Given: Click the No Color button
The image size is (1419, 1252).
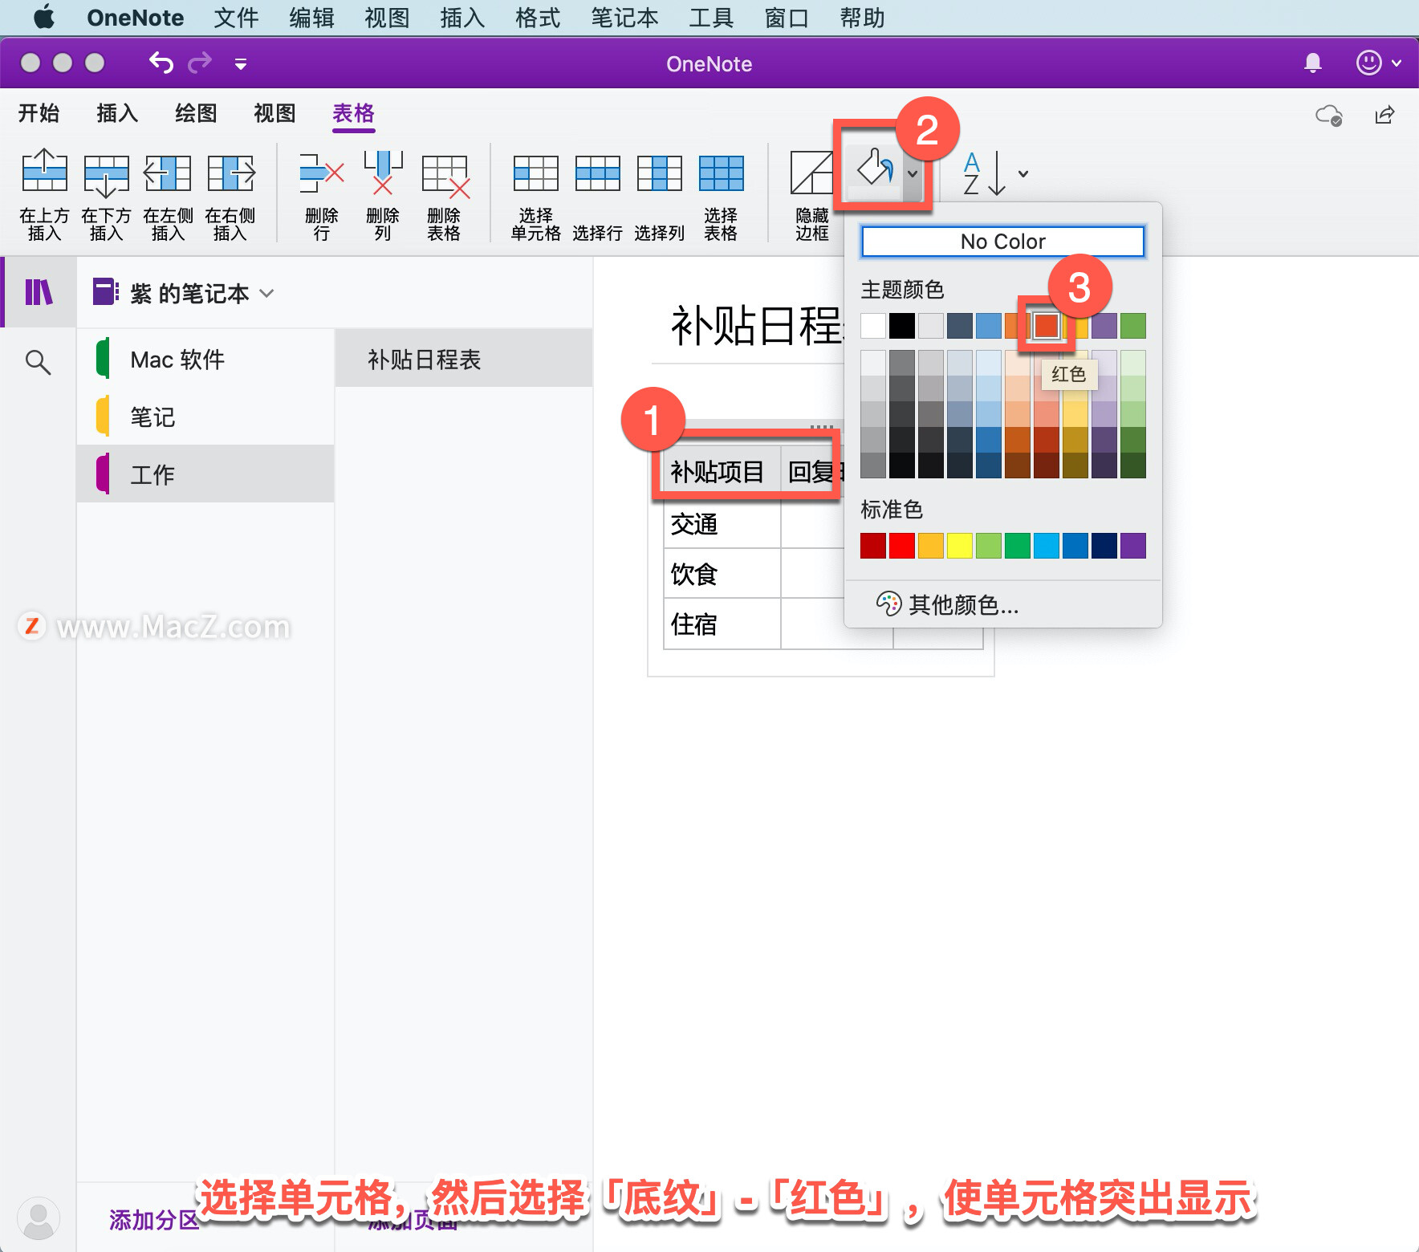Looking at the screenshot, I should point(1002,242).
